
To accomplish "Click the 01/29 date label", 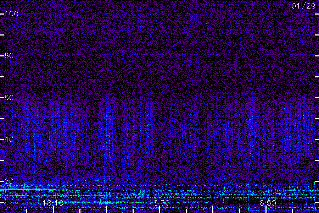I will 303,6.
